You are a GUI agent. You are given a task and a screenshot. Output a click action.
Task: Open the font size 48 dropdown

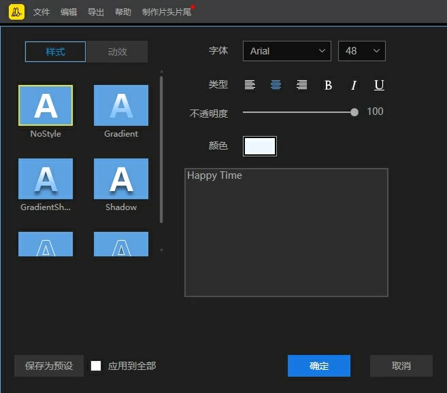click(x=362, y=51)
